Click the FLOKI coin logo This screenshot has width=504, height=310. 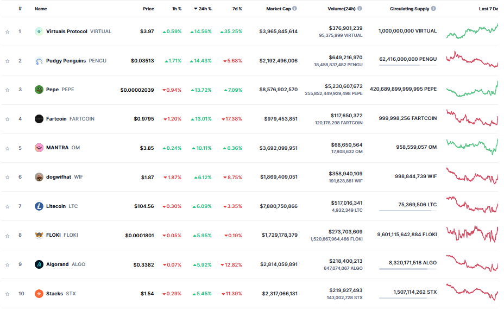click(x=39, y=235)
